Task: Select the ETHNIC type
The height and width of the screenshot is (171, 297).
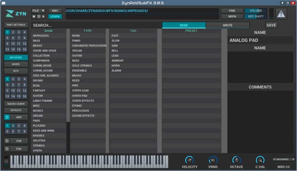Action: 88,106
